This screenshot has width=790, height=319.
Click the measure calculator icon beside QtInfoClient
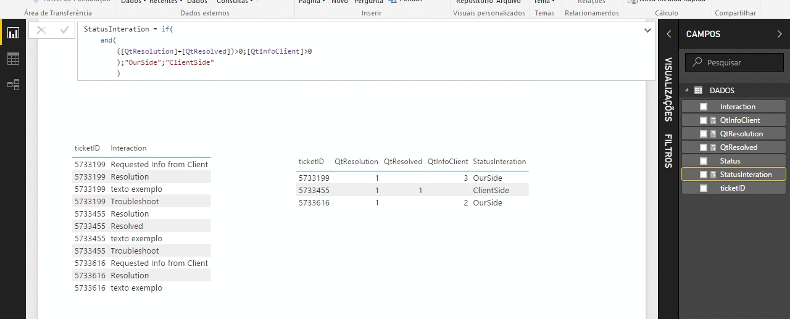(x=713, y=120)
